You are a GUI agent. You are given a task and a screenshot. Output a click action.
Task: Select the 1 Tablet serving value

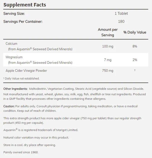point(121,13)
